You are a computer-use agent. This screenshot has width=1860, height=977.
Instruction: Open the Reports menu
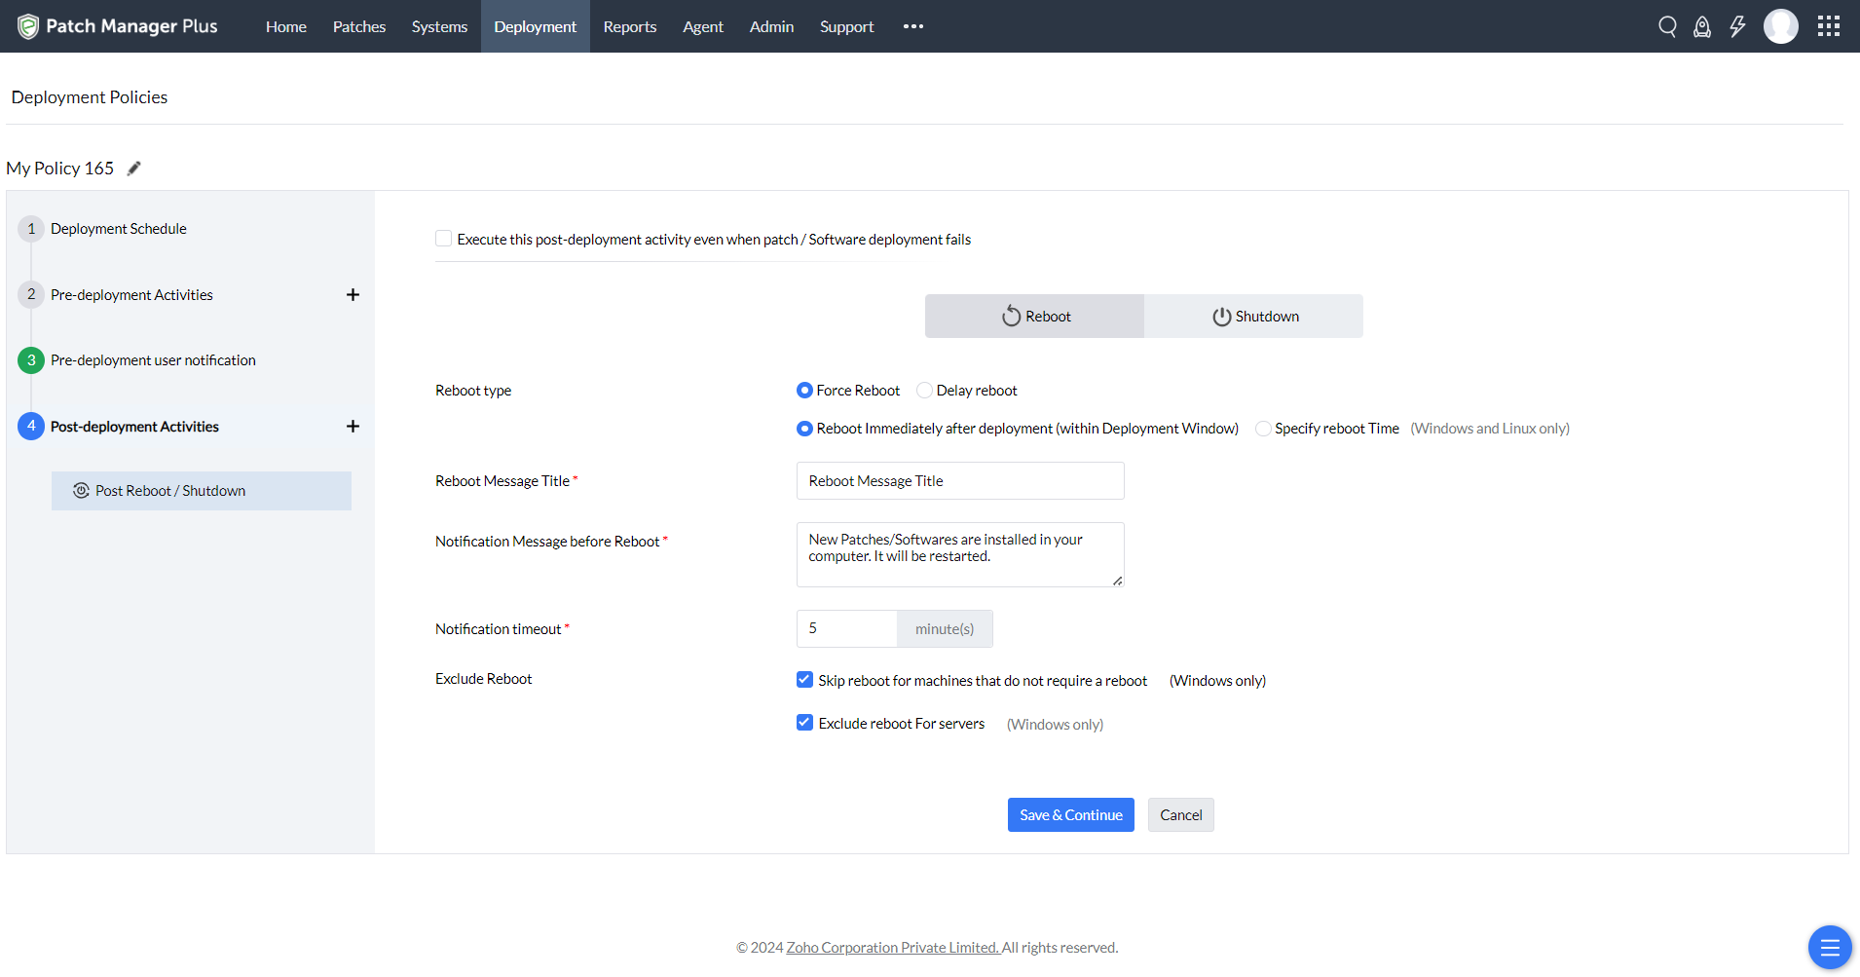(x=629, y=26)
